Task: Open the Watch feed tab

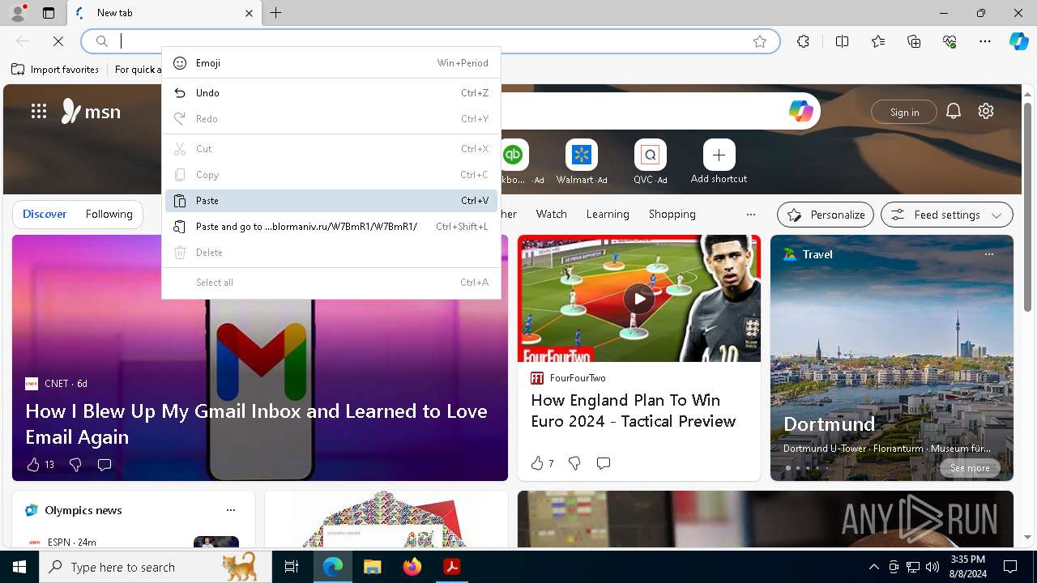Action: (552, 215)
